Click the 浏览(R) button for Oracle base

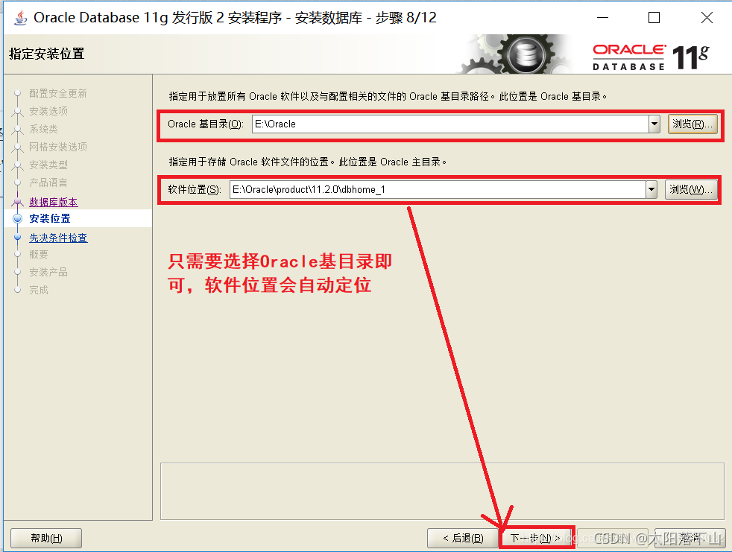coord(692,124)
